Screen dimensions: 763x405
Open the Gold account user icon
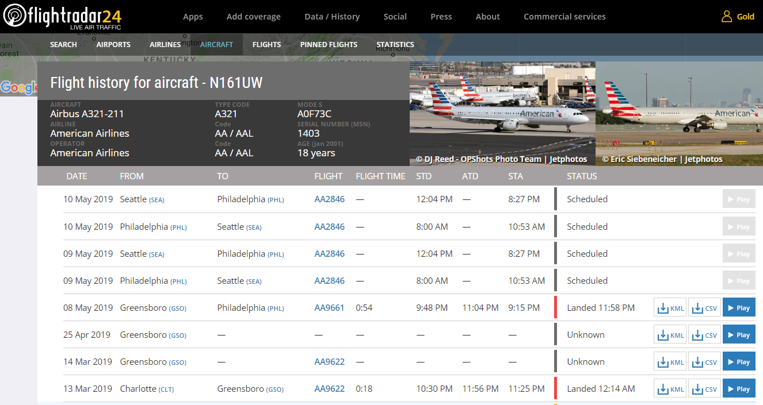click(727, 17)
